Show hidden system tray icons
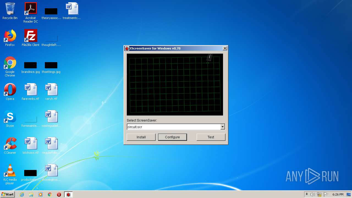This screenshot has height=198, width=352. coord(307,194)
